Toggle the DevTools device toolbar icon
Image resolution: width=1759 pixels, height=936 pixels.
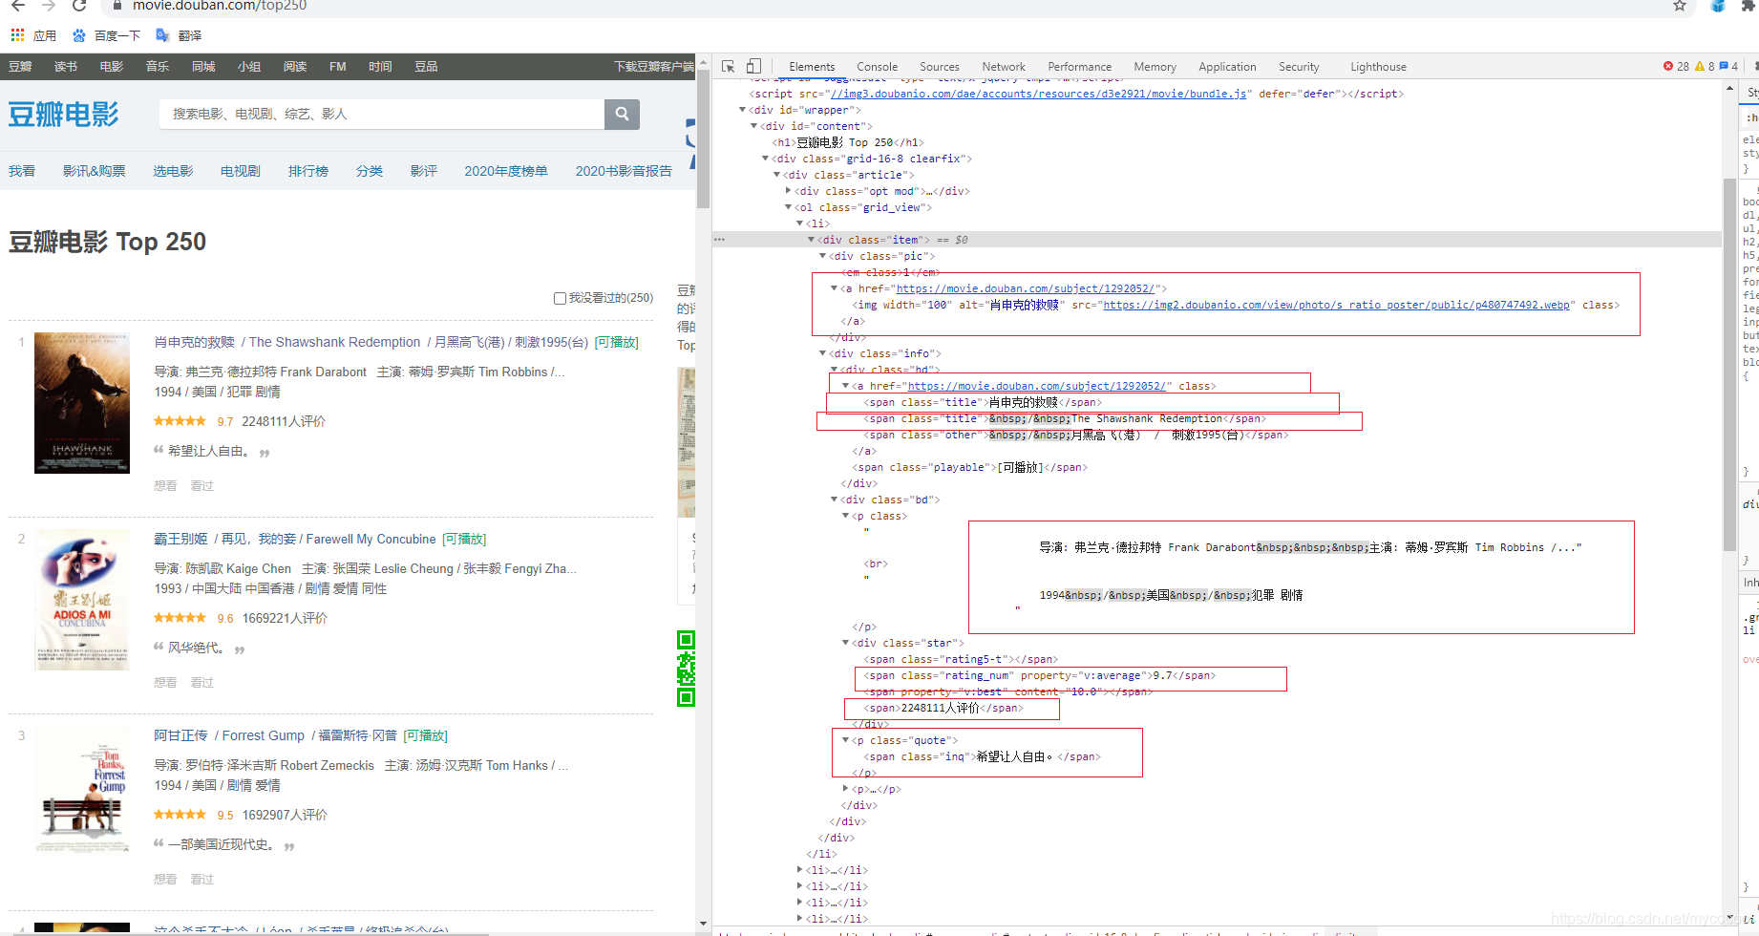(753, 67)
